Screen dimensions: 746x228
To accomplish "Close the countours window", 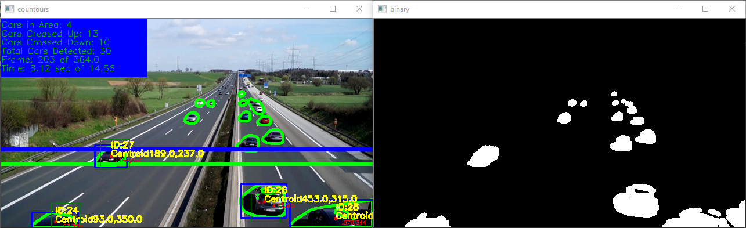I will pos(359,9).
